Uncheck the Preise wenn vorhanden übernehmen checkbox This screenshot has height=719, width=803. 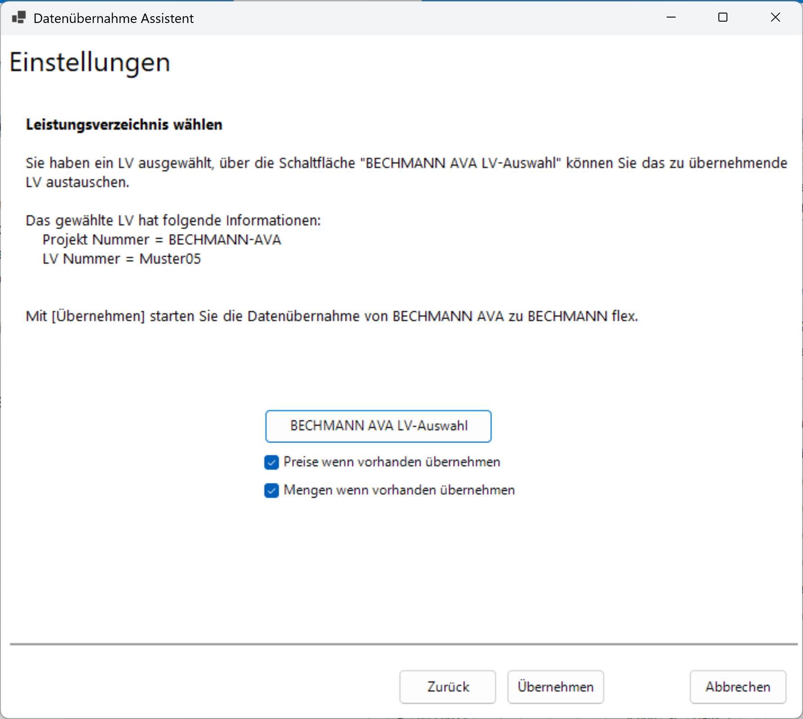(272, 462)
